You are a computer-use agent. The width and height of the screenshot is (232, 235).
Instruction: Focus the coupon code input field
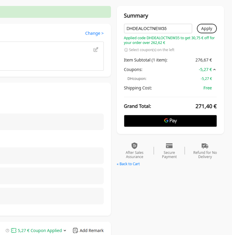158,29
